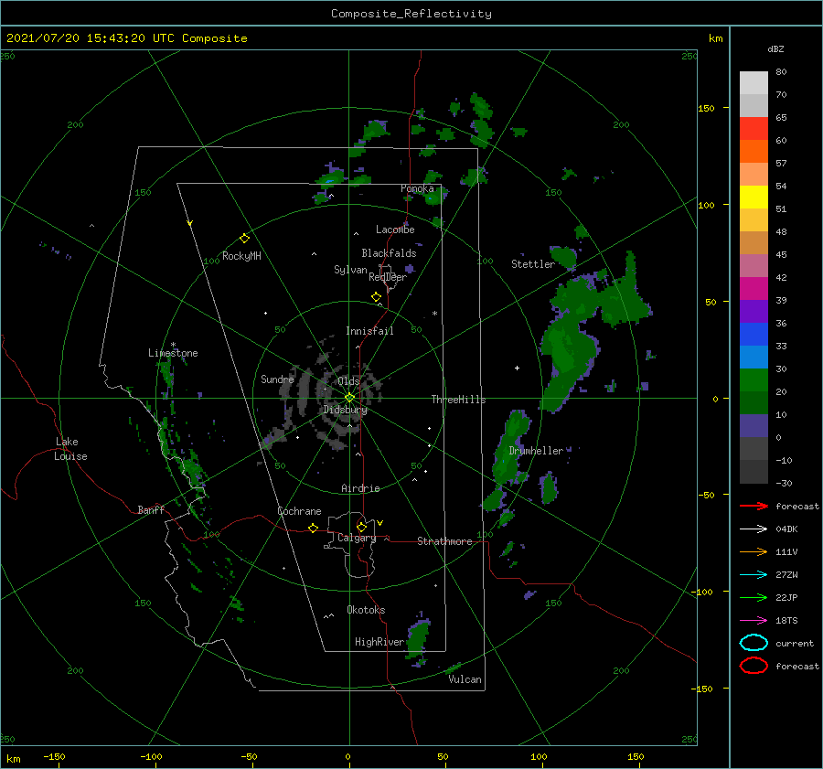The image size is (823, 769).
Task: Click the Limestone label
Action: 173,353
